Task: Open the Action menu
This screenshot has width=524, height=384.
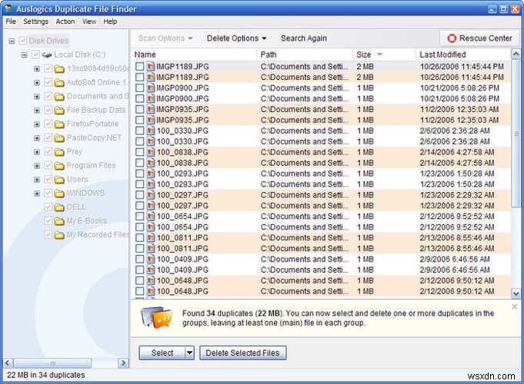Action: click(x=65, y=22)
